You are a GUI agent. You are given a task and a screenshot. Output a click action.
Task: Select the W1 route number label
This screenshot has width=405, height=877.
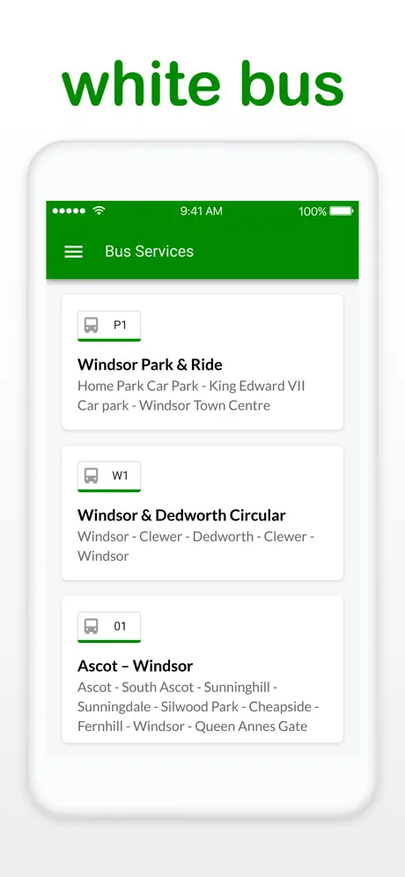click(x=121, y=476)
